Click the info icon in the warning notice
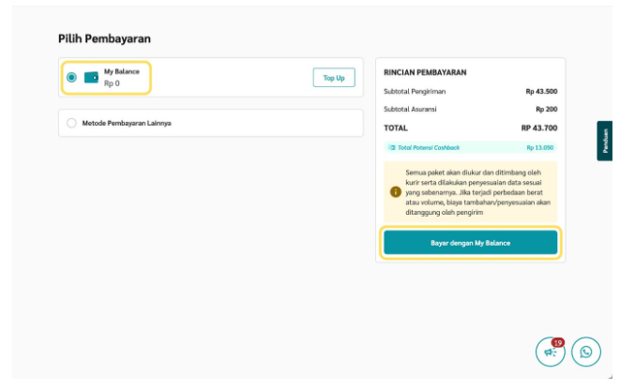 [396, 192]
